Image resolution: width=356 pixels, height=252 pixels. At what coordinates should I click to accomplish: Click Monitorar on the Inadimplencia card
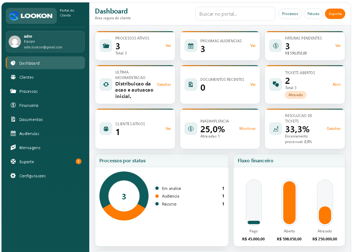pos(247,129)
